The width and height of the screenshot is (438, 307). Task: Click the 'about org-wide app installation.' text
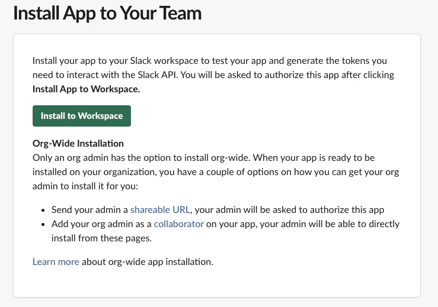tap(148, 262)
